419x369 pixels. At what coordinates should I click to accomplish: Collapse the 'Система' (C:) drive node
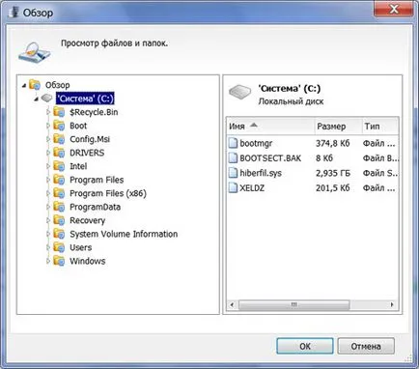tap(37, 99)
